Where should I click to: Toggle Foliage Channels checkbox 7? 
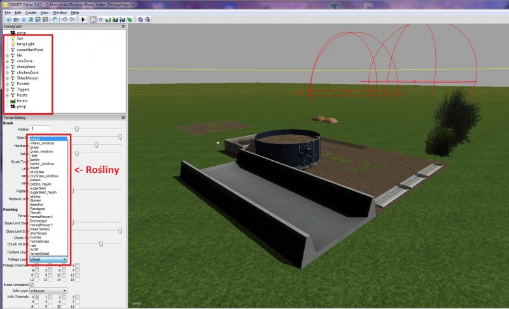pos(77,270)
